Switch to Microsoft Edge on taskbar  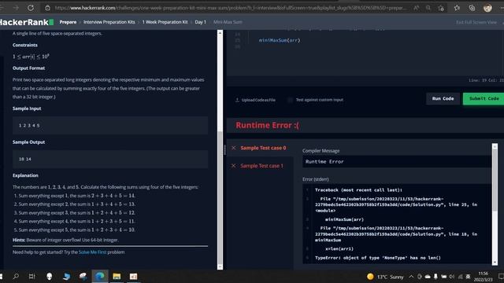100,276
